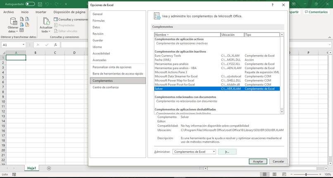The image size is (333, 178).
Task: Select Microsoft Power Pivot for Excel row
Action: point(217,84)
